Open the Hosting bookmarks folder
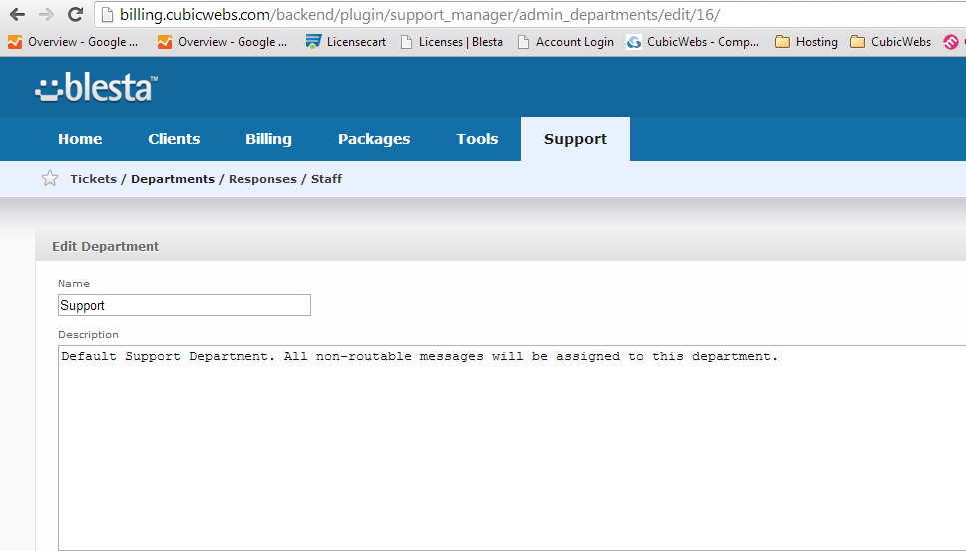The width and height of the screenshot is (966, 551). [806, 42]
